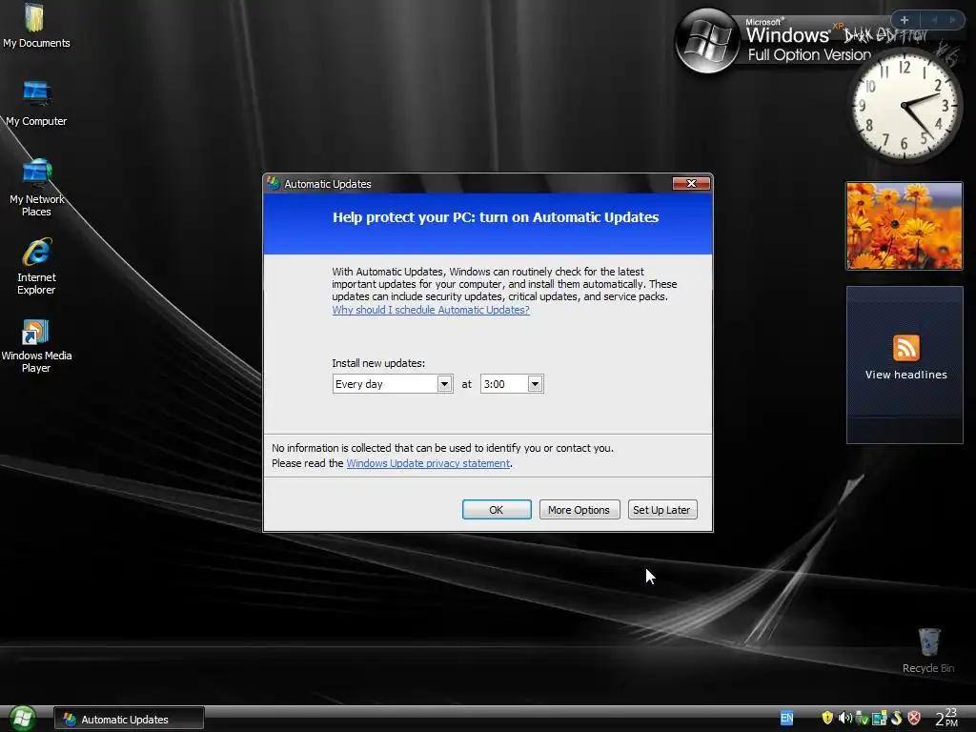Click the flower slideshow picture gadget
The image size is (976, 732).
[904, 226]
